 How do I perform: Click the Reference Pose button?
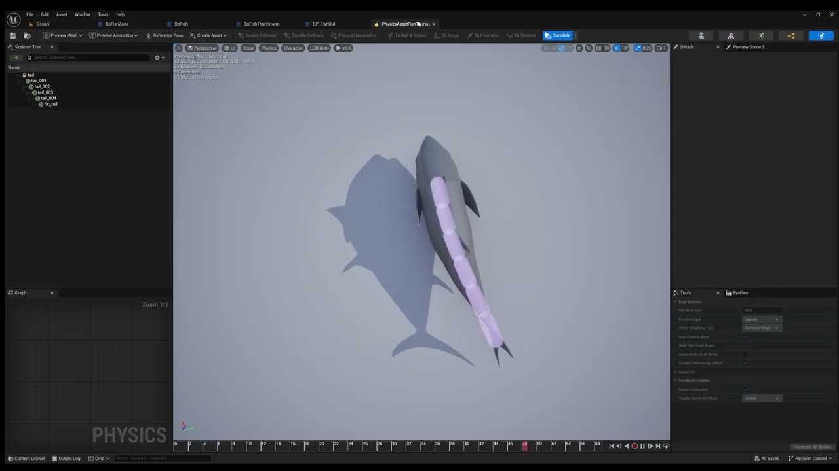(x=165, y=35)
